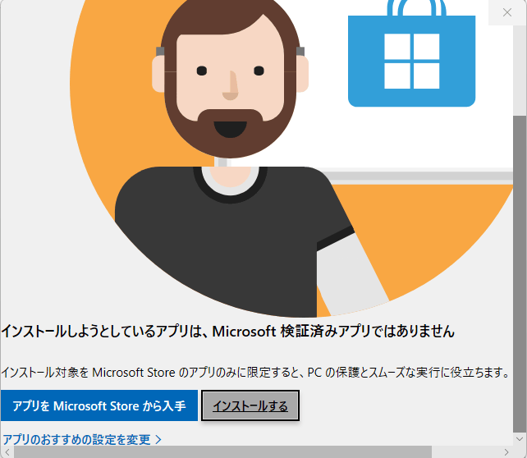The width and height of the screenshot is (527, 458).
Task: Click the vertical scrollbar down arrow
Action: click(x=520, y=439)
